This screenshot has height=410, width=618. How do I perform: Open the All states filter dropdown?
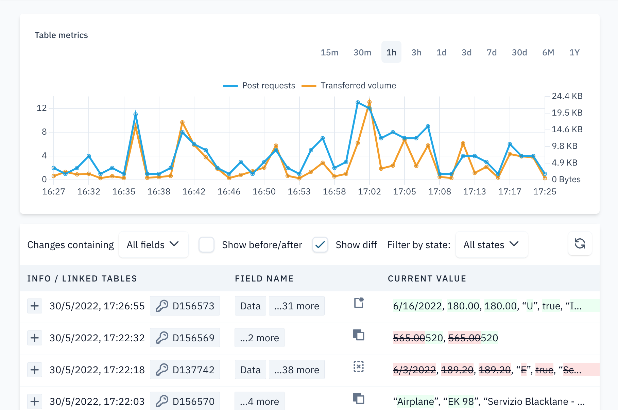(x=492, y=244)
